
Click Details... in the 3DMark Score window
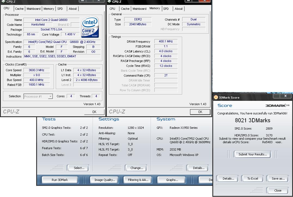pos(228,179)
